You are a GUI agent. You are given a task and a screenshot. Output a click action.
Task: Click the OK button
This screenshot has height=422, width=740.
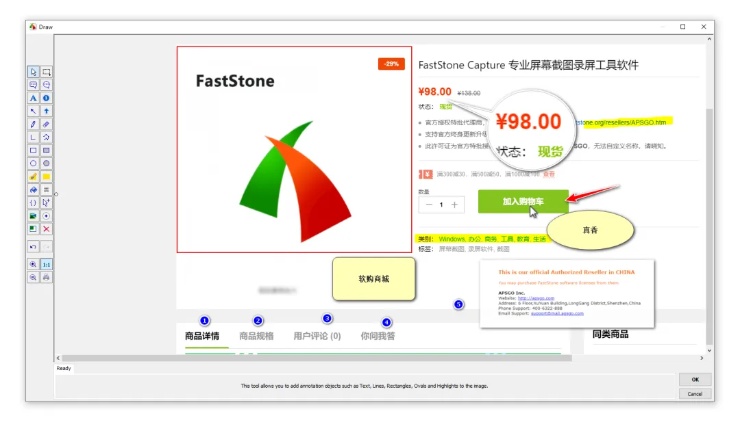(x=695, y=380)
